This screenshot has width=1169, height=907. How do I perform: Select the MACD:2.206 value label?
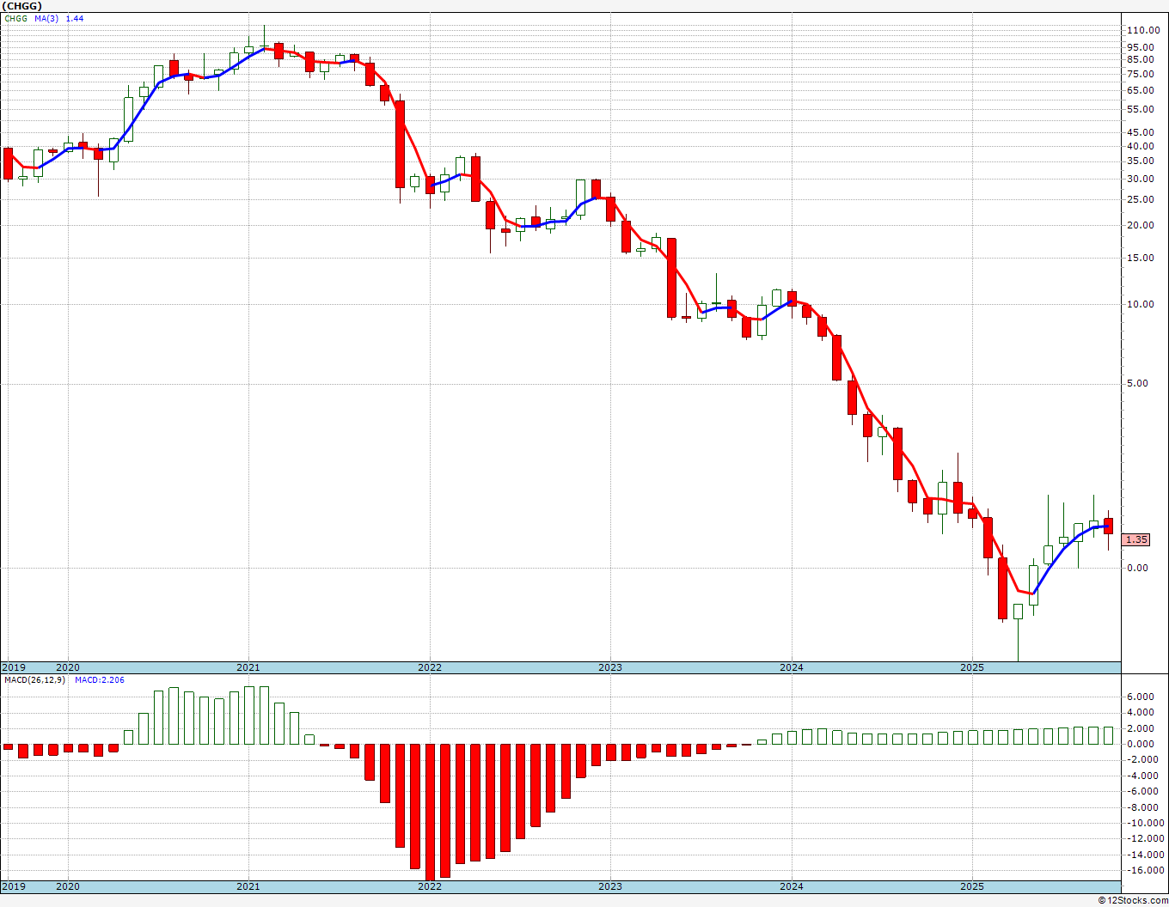point(100,679)
